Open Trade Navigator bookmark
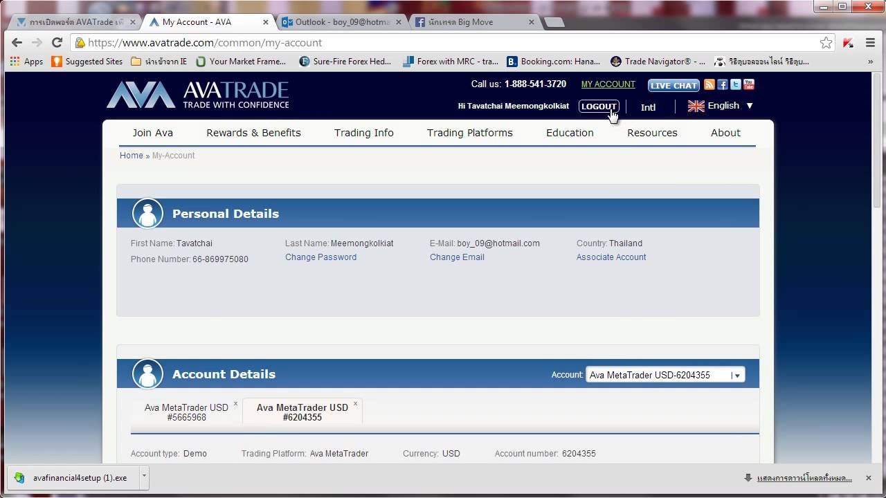The image size is (886, 498). point(658,62)
